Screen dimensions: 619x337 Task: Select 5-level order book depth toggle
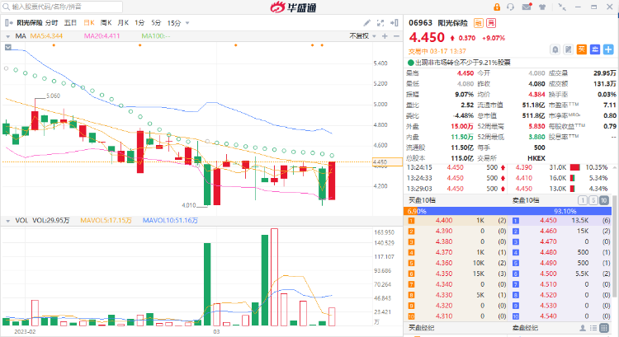pos(594,200)
